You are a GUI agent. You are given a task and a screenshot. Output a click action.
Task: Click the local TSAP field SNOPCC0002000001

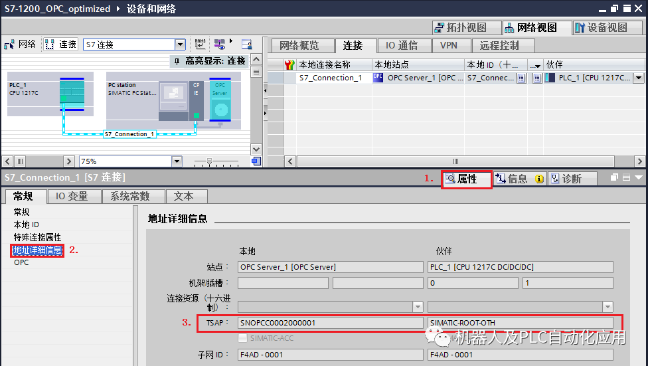click(x=331, y=323)
